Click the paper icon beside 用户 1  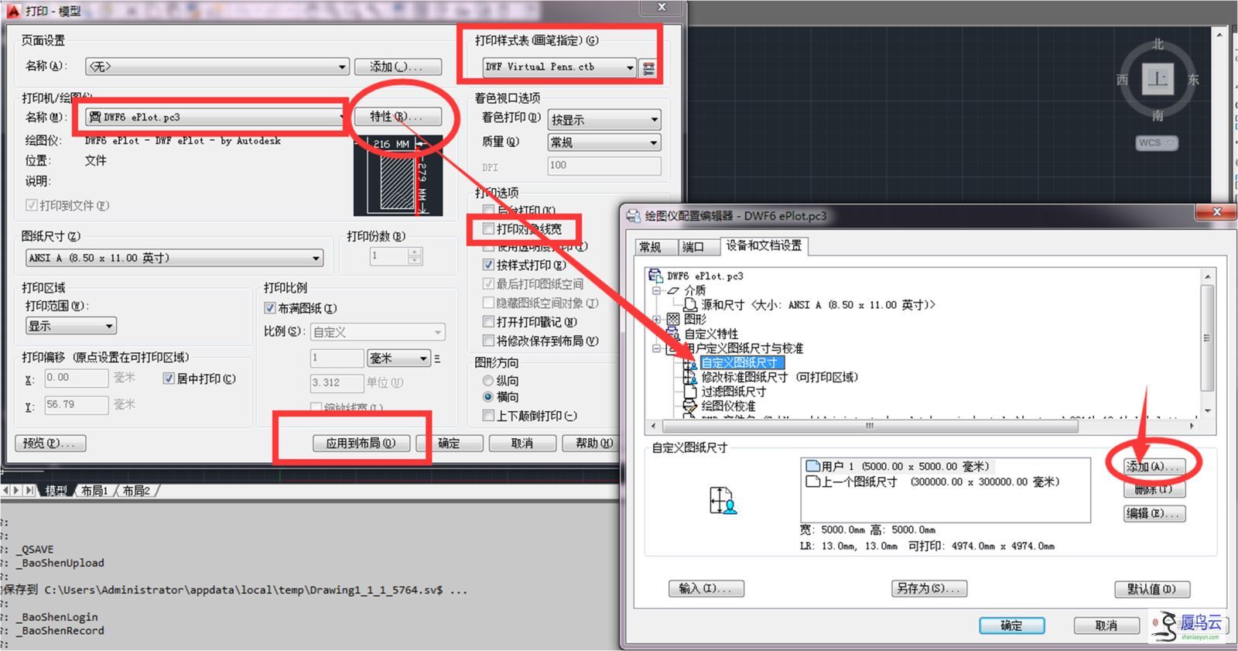(x=812, y=466)
